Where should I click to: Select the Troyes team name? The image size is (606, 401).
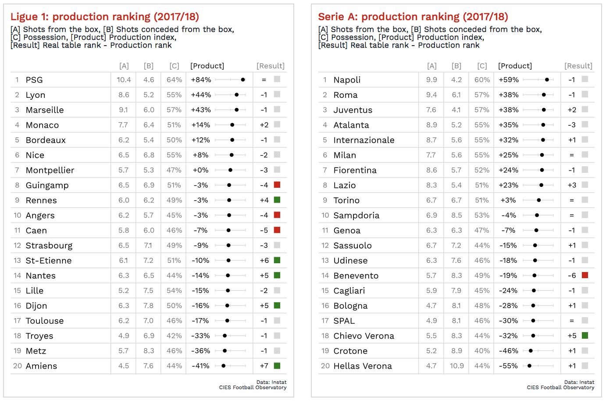pyautogui.click(x=39, y=336)
